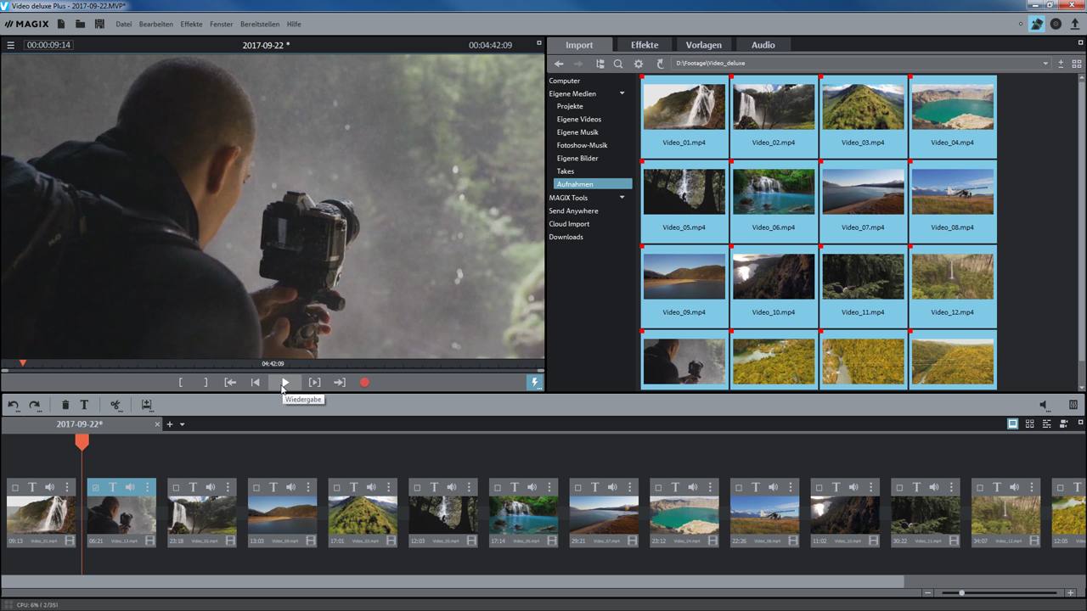
Task: Save project with disk icon in top toolbar
Action: point(99,24)
